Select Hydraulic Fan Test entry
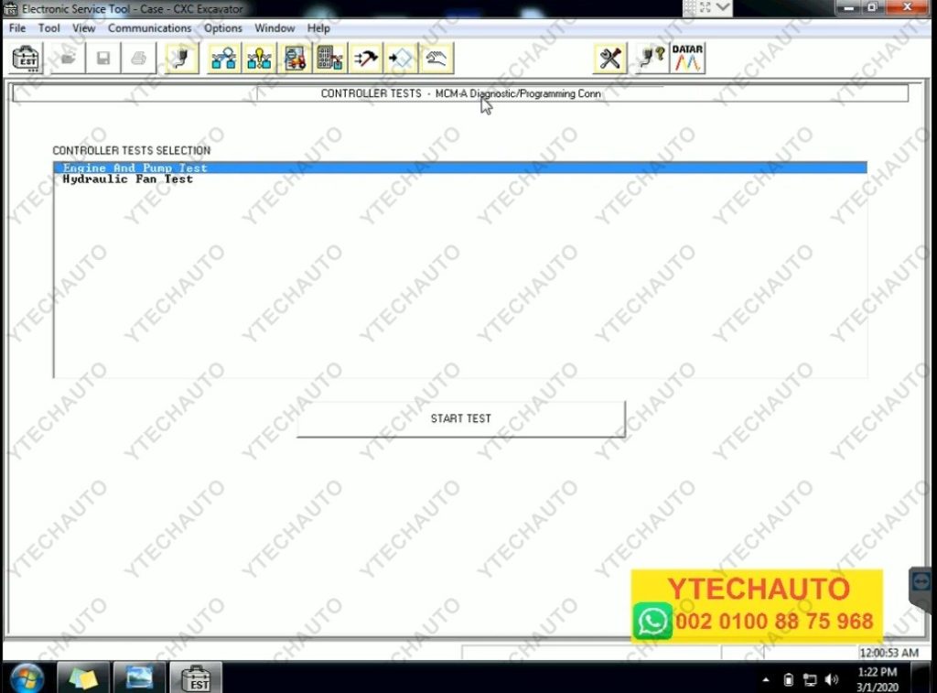This screenshot has height=693, width=937. [x=460, y=179]
